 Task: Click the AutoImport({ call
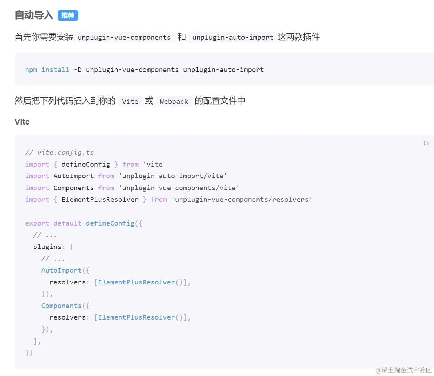[x=66, y=270]
